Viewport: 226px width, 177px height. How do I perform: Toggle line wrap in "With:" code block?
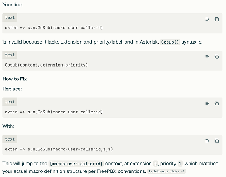207,141
